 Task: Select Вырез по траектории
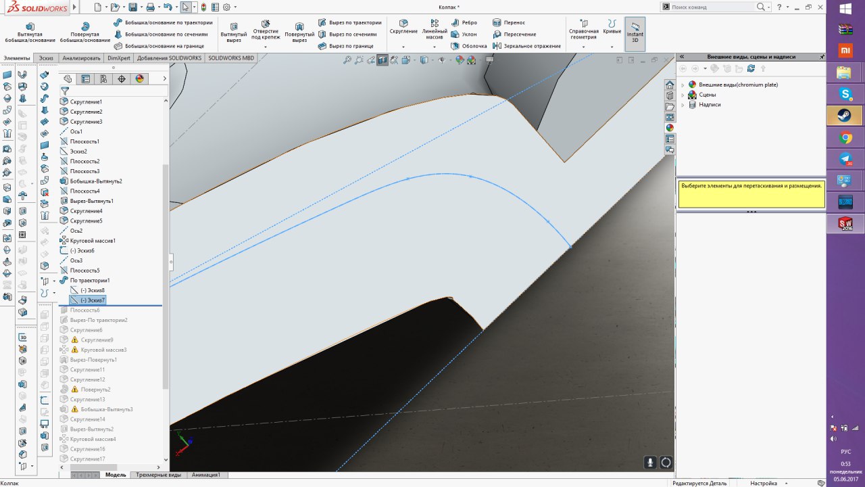[349, 22]
